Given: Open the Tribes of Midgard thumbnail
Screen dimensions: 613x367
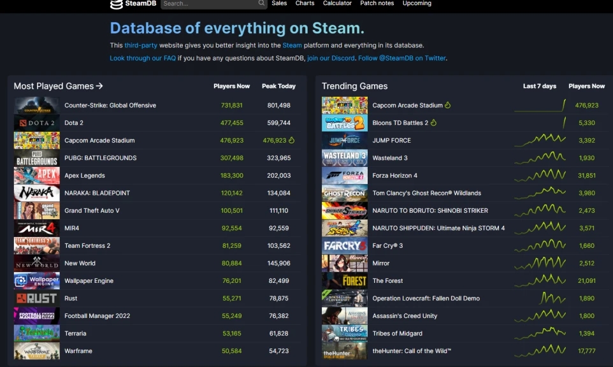Looking at the screenshot, I should coord(345,333).
